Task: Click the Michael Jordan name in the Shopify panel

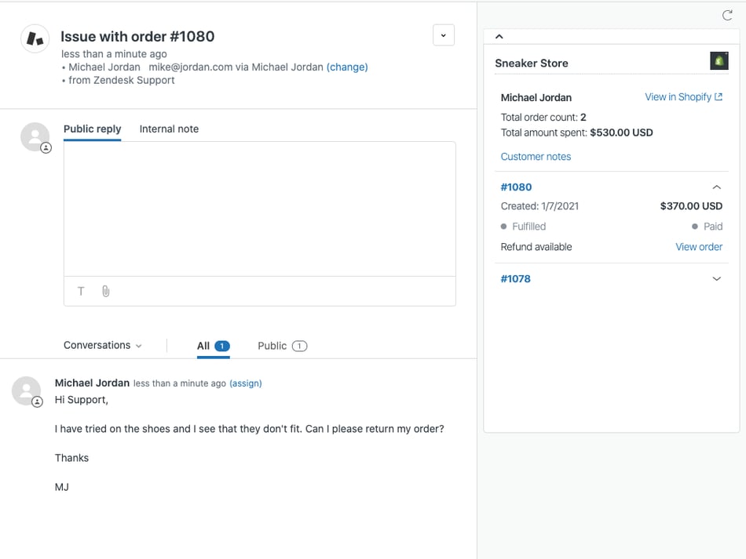Action: pos(536,97)
